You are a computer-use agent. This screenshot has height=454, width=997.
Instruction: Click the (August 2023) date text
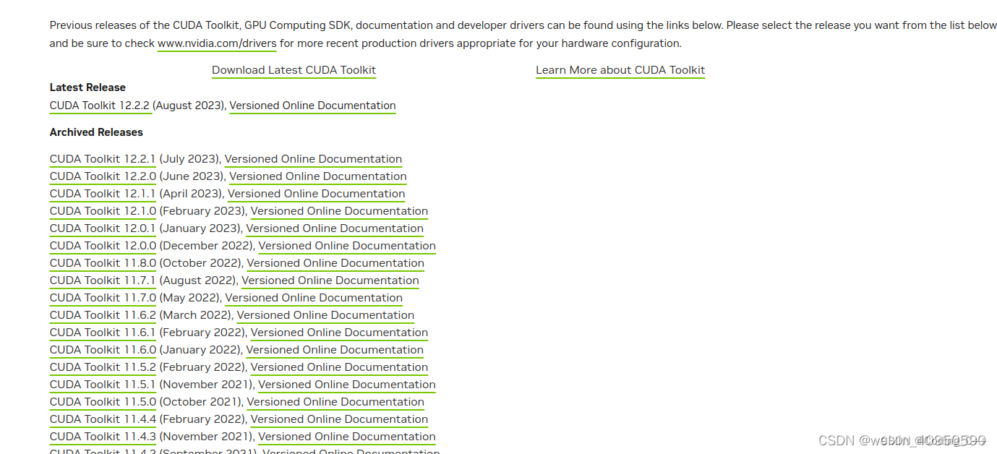(x=189, y=106)
